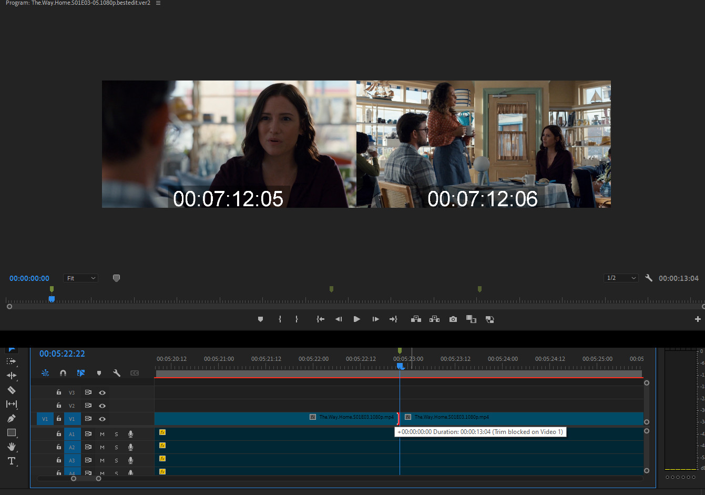Mute the A1 audio track
Image resolution: width=705 pixels, height=495 pixels.
(x=102, y=434)
